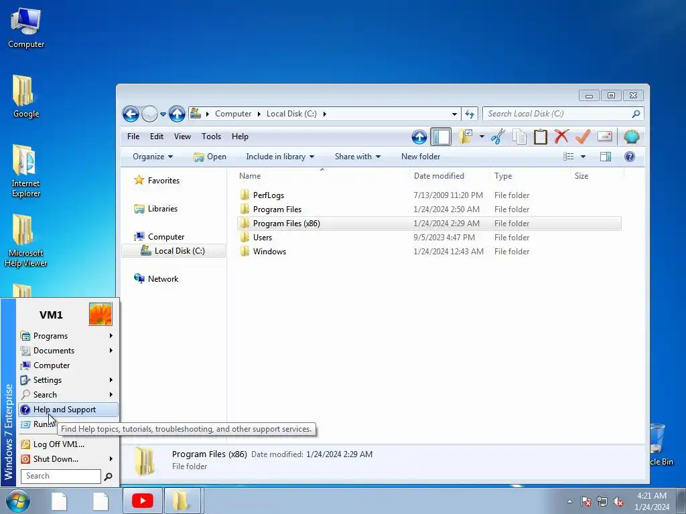The image size is (686, 514).
Task: Click the red X Delete icon
Action: pyautogui.click(x=561, y=137)
